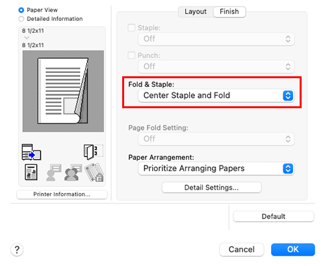This screenshot has width=325, height=266.
Task: Open the Fold & Staple dropdown
Action: [x=216, y=96]
